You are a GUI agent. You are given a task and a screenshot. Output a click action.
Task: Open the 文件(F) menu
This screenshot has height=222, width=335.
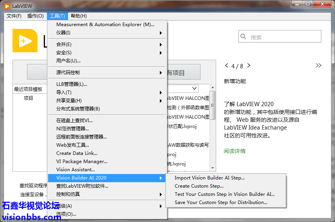[14, 16]
